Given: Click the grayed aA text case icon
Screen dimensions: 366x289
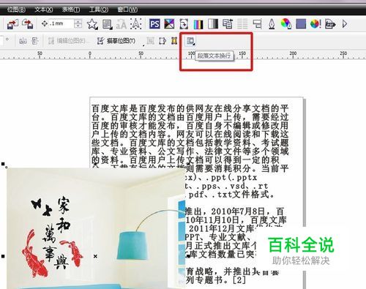Looking at the screenshot, I should coord(122,24).
